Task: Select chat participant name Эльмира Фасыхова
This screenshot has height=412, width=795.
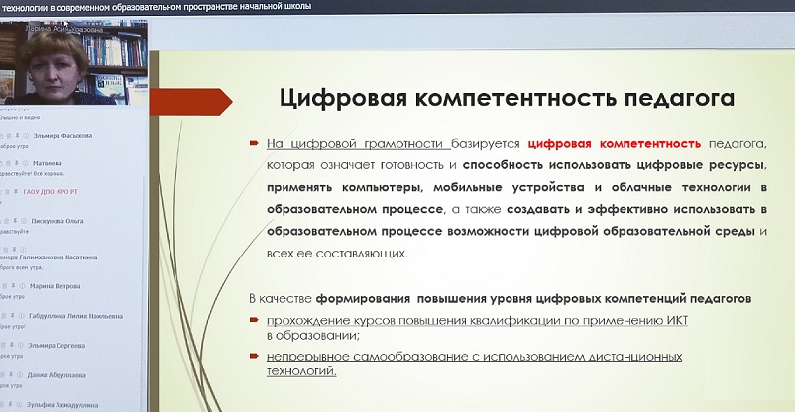Action: click(62, 136)
